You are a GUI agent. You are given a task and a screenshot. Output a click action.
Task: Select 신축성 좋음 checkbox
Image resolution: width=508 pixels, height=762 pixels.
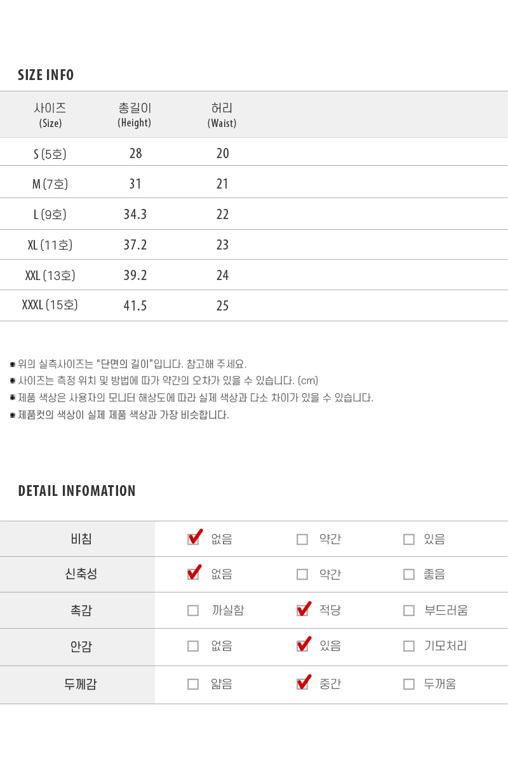click(409, 574)
